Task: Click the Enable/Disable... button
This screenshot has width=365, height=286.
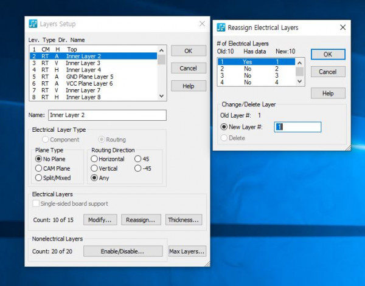Action: coord(123,251)
